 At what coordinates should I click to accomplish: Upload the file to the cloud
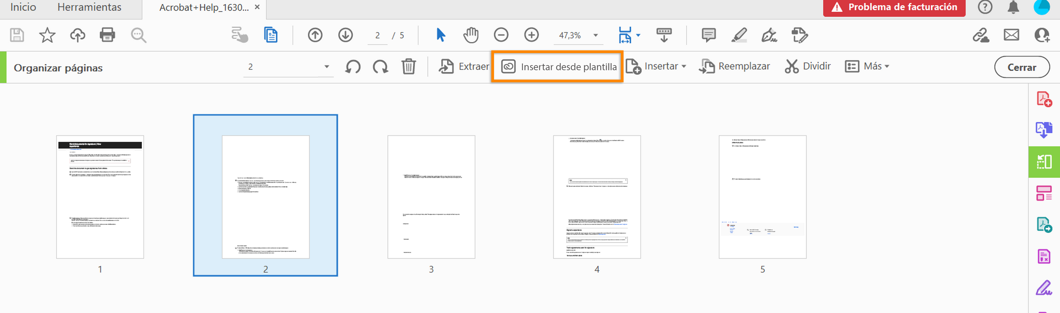click(x=77, y=35)
